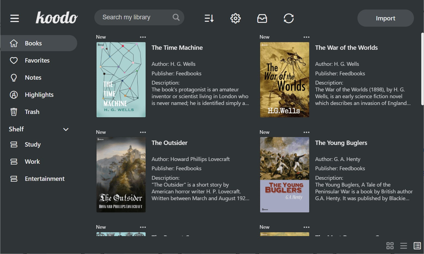424x254 pixels.
Task: Open the Trash section
Action: click(32, 112)
